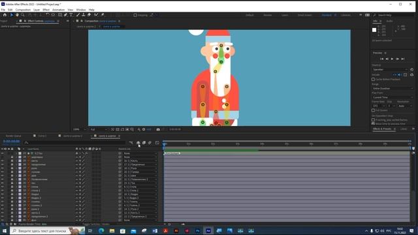
Task: Toggle If caching, play cached frames checkbox
Action: click(373, 120)
